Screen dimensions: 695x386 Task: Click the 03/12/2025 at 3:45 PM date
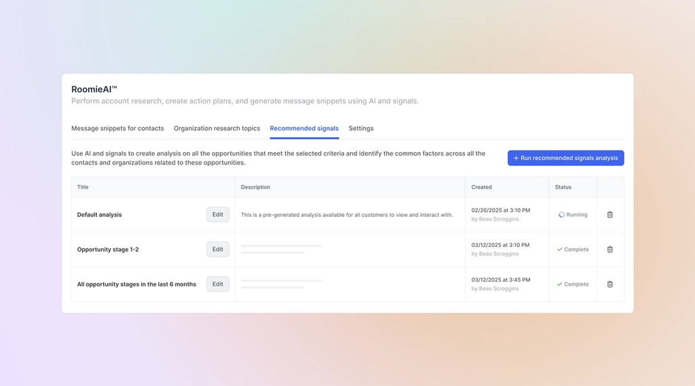[x=500, y=279]
